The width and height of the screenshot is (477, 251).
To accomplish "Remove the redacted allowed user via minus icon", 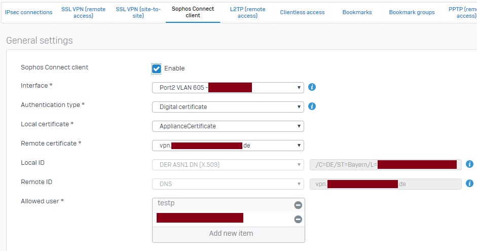I will (298, 219).
